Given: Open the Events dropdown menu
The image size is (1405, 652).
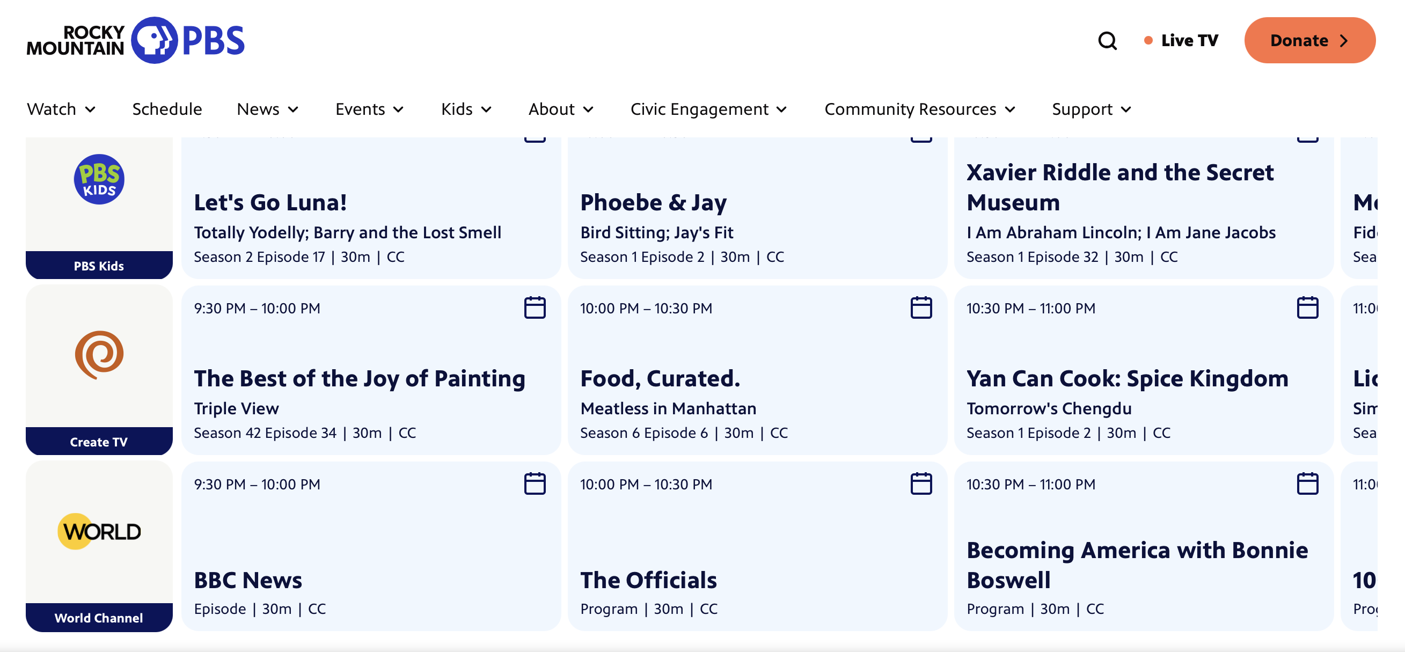Looking at the screenshot, I should point(369,109).
